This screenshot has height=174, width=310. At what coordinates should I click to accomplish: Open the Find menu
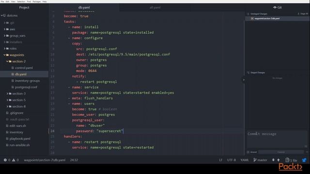click(x=29, y=1)
